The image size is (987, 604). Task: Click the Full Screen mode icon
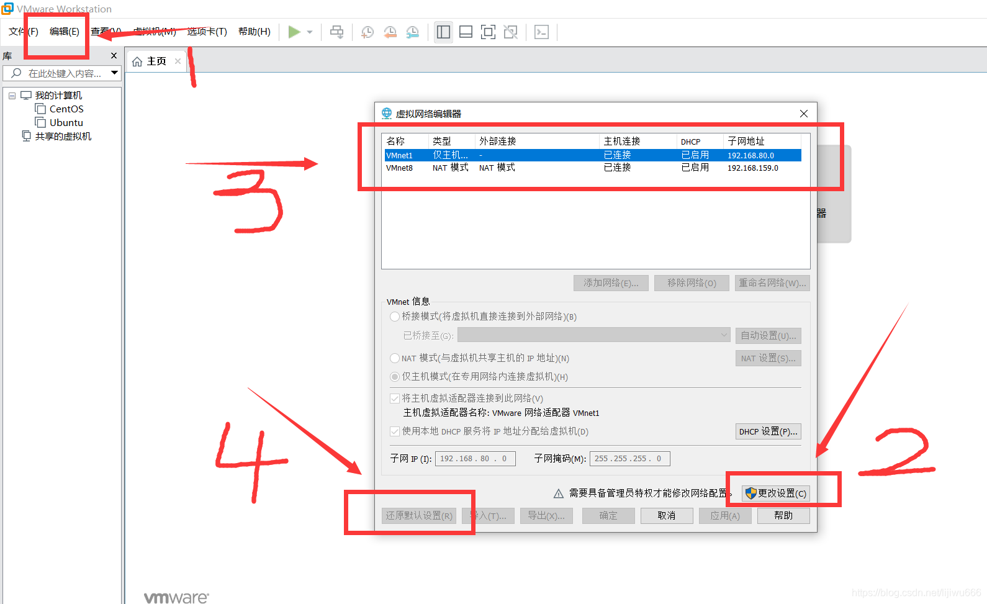(x=489, y=32)
